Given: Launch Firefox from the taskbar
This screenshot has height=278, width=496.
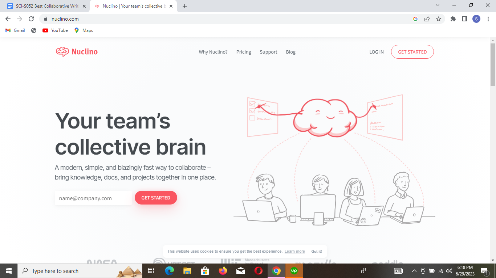Looking at the screenshot, I should [223, 271].
